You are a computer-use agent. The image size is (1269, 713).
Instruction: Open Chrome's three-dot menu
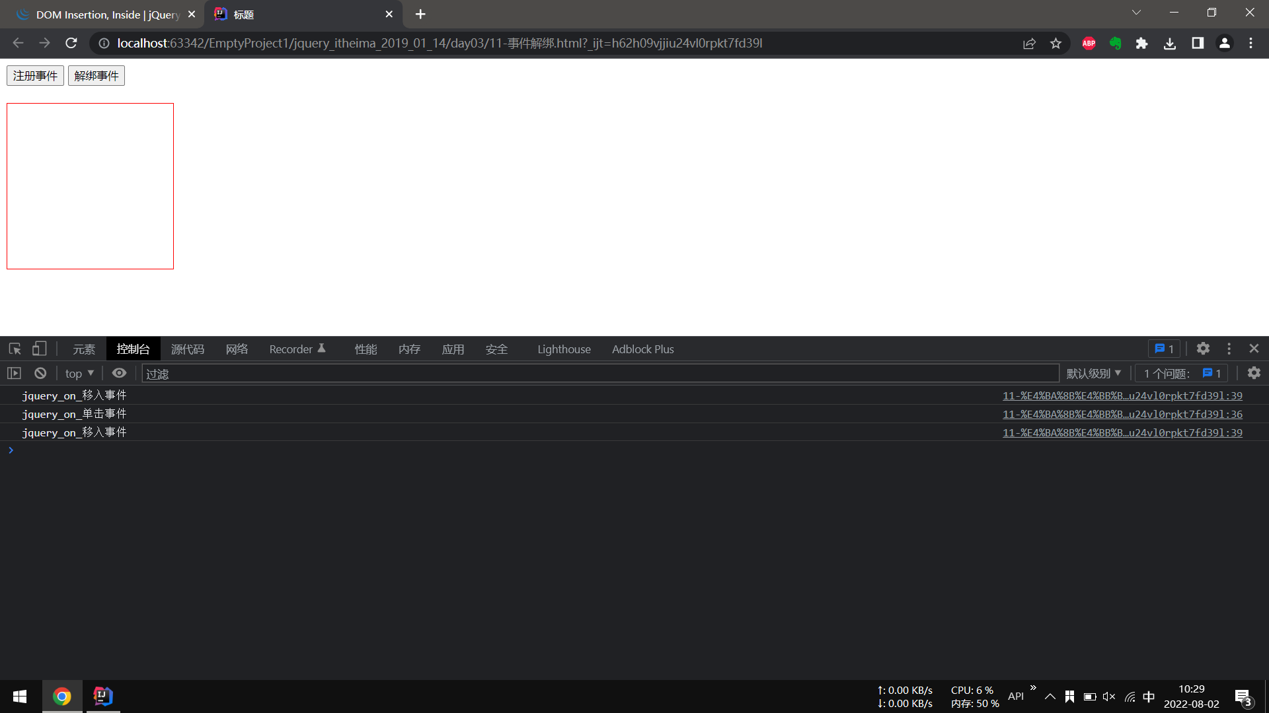coord(1250,43)
